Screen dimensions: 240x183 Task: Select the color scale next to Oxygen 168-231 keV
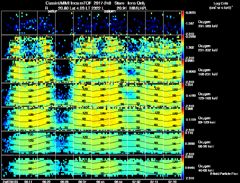[x=182, y=71]
